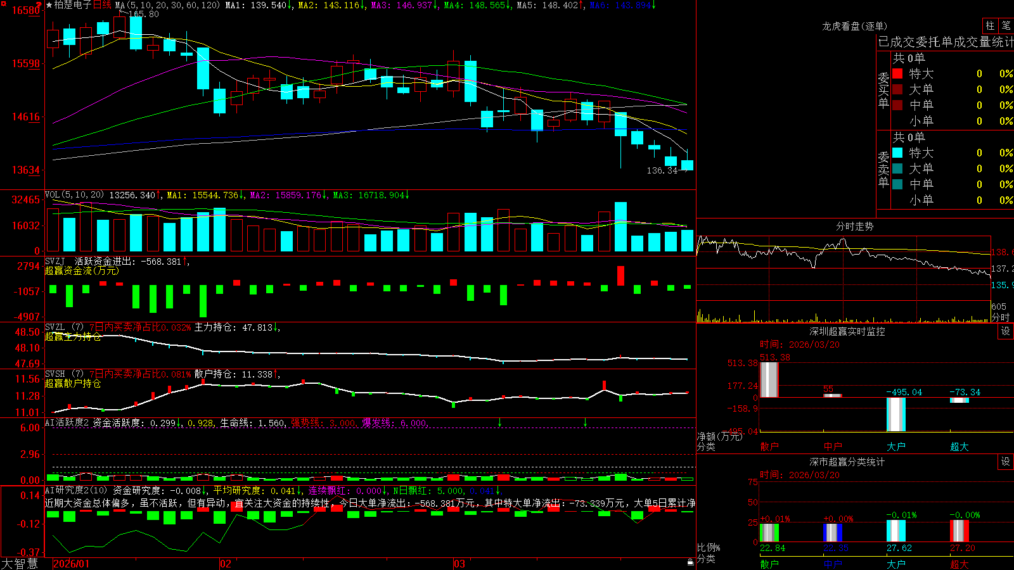Click the 超赢主力持仓 label
Screen dimensions: 1014x570
[73, 336]
